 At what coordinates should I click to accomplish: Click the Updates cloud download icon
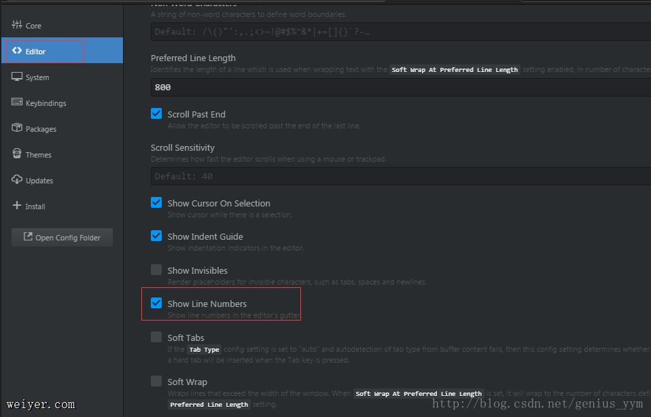17,180
